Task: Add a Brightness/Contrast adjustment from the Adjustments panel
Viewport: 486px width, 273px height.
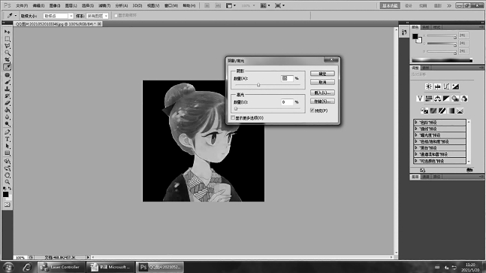Action: [x=429, y=86]
